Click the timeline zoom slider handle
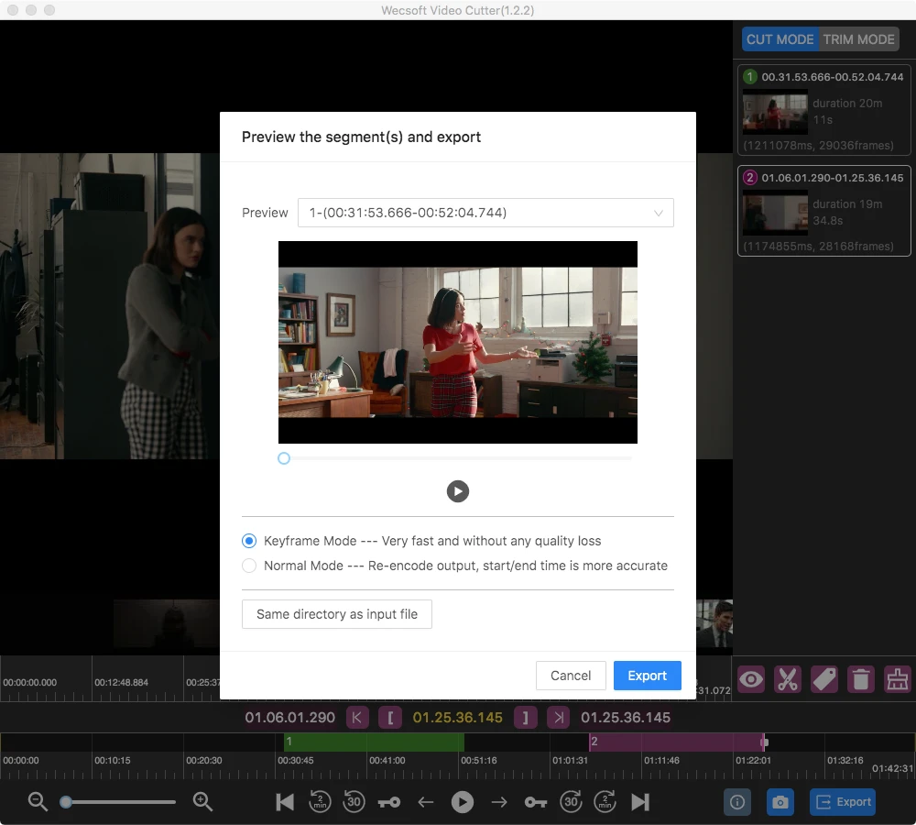This screenshot has height=825, width=916. (x=66, y=802)
